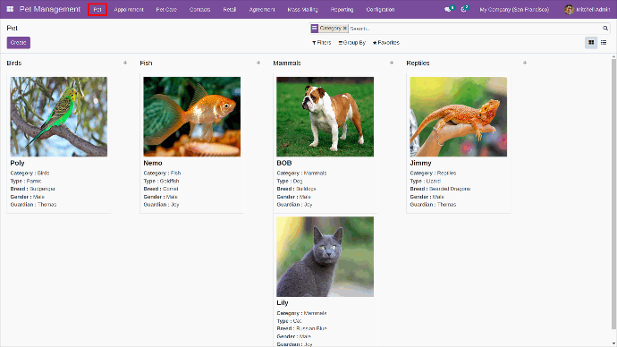Switch to kanban view
Viewport: 617px width, 347px height.
pos(591,43)
